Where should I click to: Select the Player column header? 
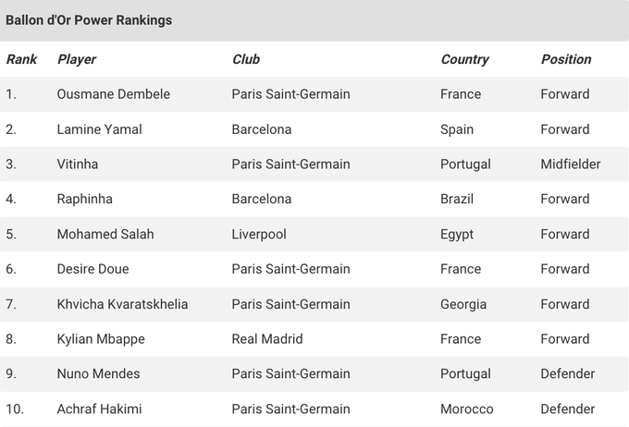77,59
